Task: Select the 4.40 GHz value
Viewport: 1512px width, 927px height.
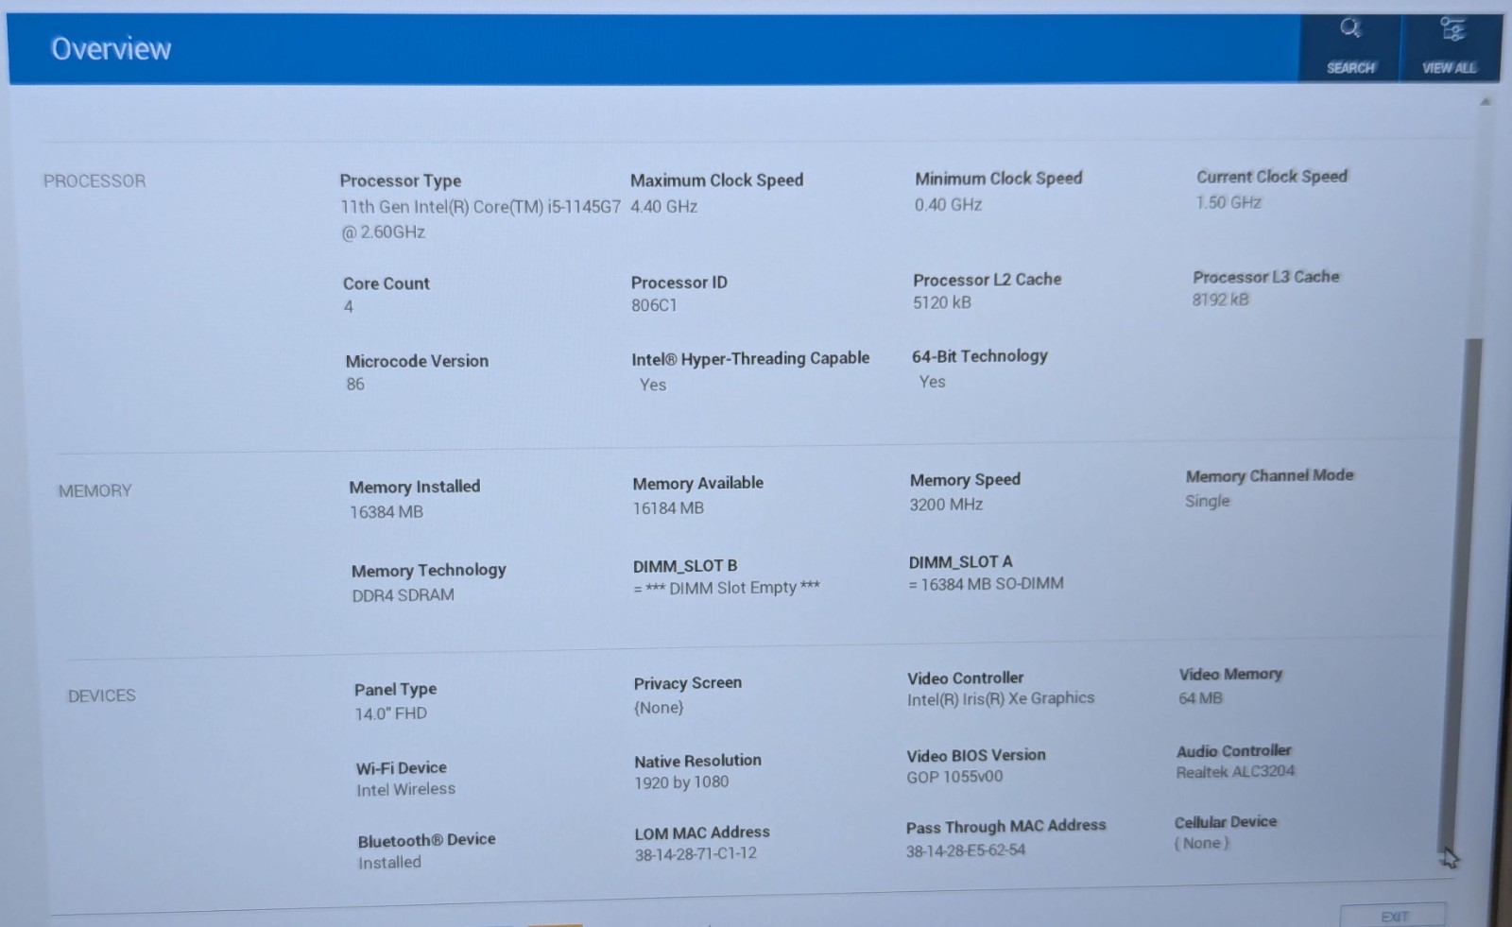Action: [x=663, y=206]
